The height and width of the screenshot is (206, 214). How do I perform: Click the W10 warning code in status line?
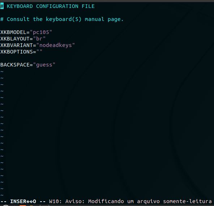[x=54, y=201]
